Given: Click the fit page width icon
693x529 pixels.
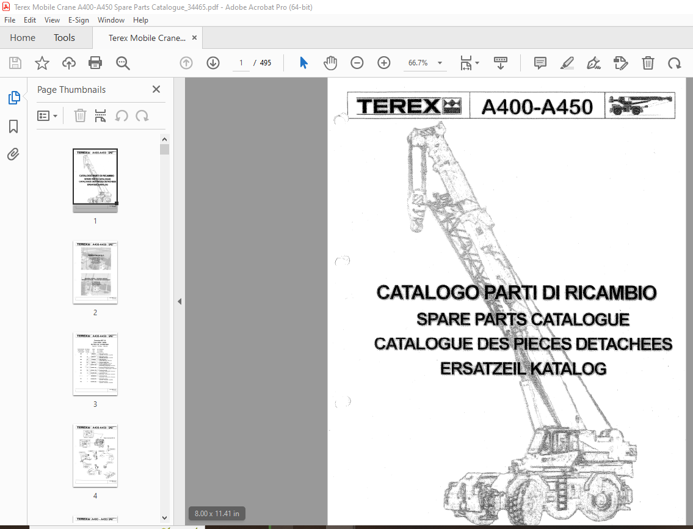Looking at the screenshot, I should click(x=466, y=63).
